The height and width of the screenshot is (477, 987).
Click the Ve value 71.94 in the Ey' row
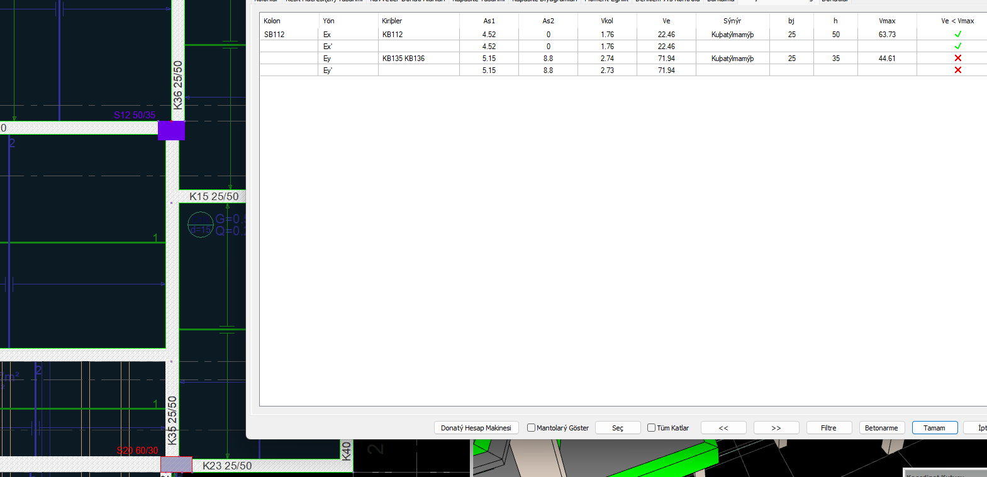(x=666, y=70)
